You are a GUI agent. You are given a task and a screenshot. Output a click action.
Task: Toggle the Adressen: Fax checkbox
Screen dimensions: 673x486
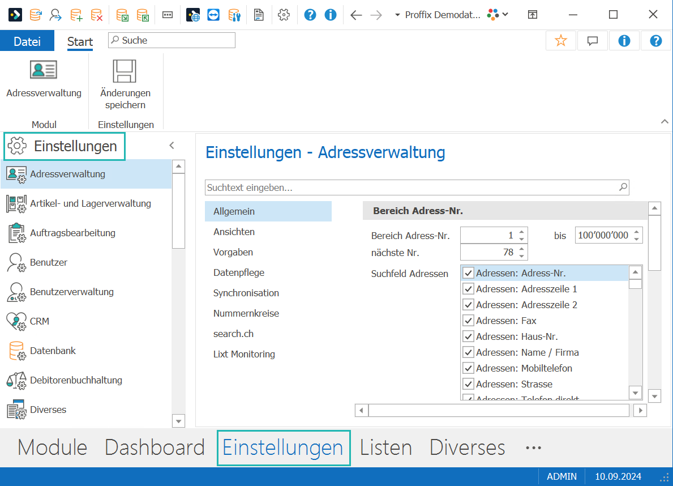click(468, 321)
